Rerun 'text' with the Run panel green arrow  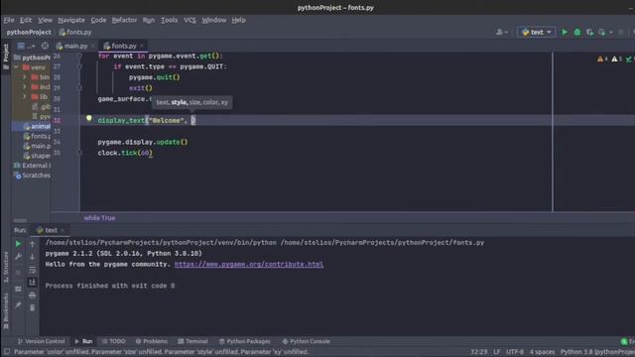pos(18,244)
